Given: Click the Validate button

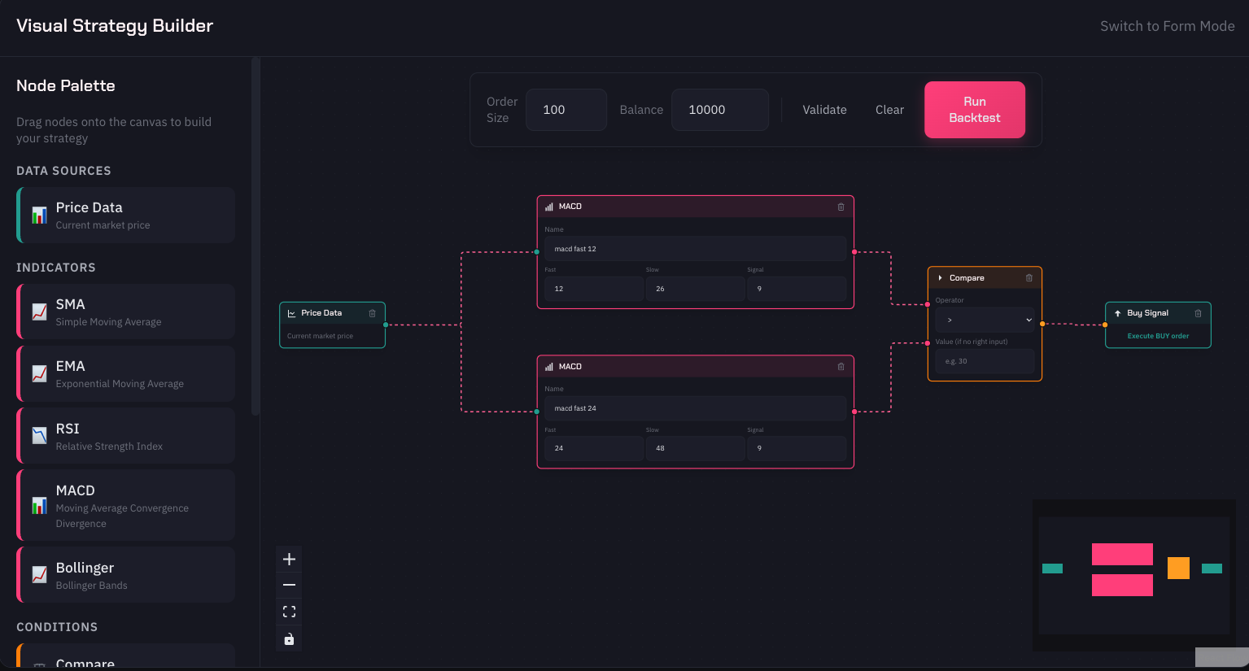Looking at the screenshot, I should tap(824, 110).
